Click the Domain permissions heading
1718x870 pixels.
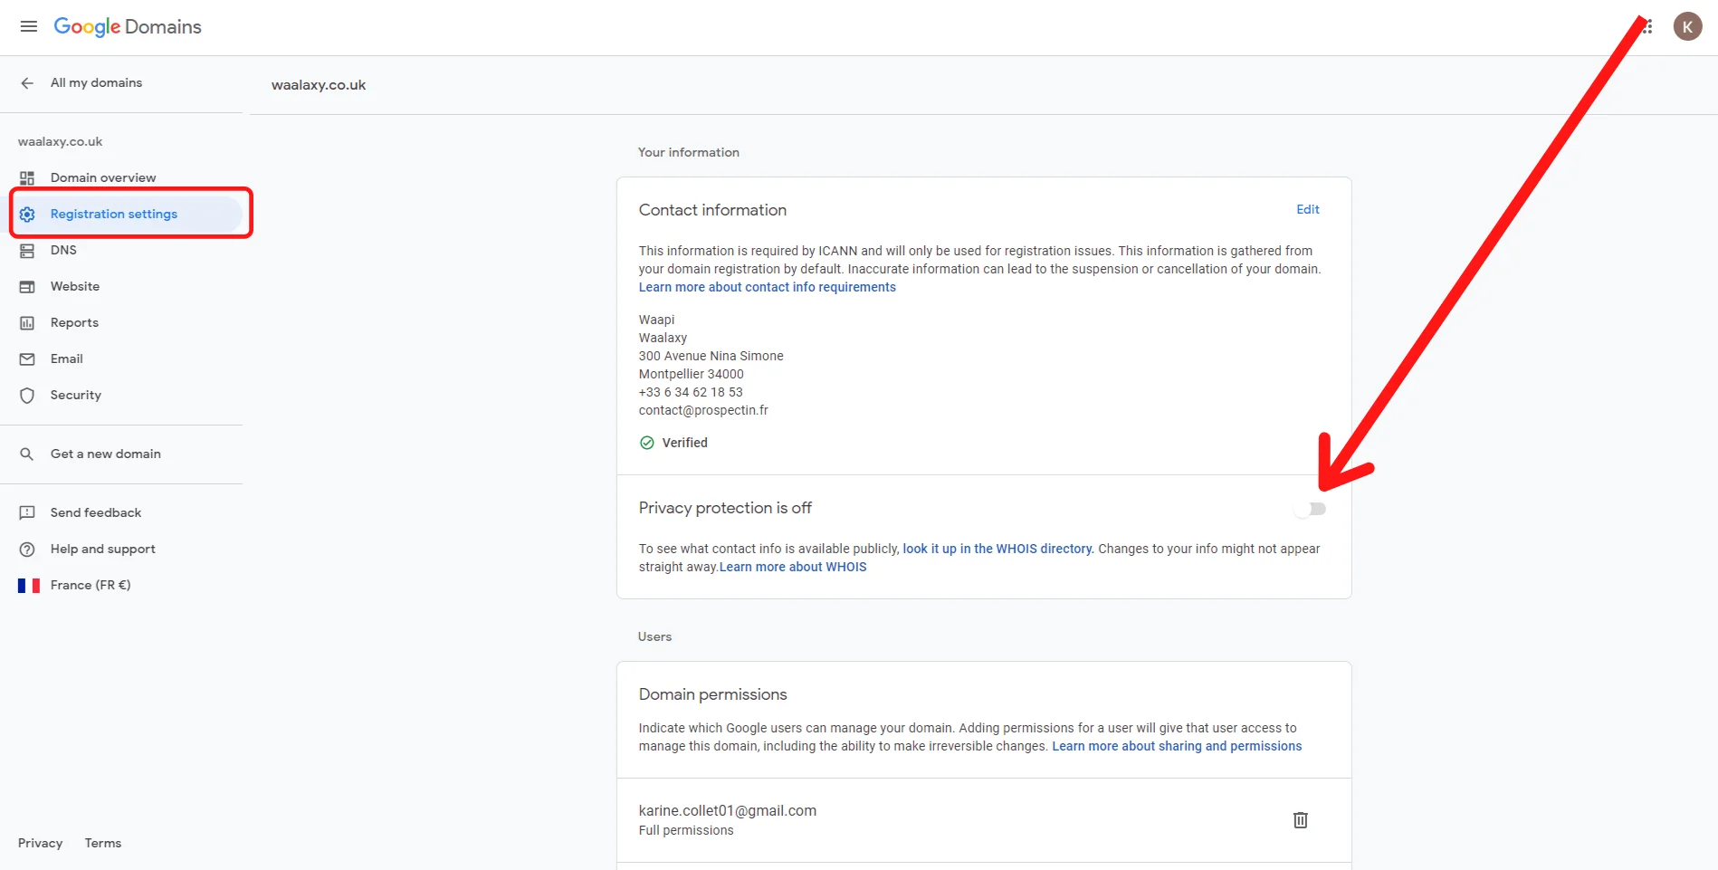(x=713, y=694)
